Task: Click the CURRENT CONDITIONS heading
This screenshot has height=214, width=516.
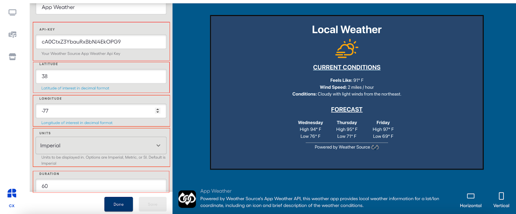Action: point(347,67)
